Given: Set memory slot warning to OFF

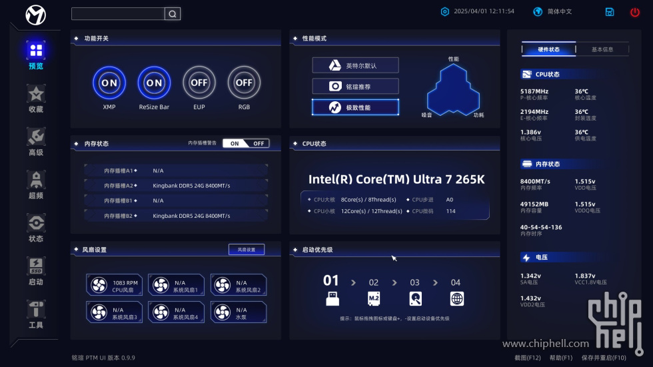Looking at the screenshot, I should click(x=259, y=144).
